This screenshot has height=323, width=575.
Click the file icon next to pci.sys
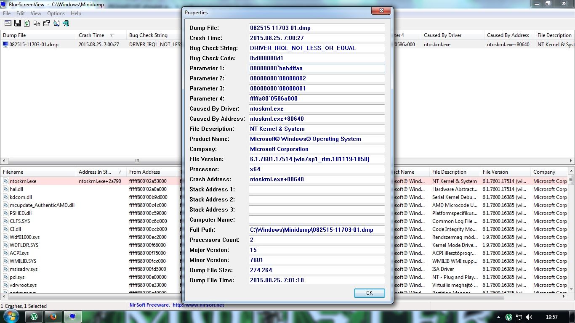[x=5, y=277]
